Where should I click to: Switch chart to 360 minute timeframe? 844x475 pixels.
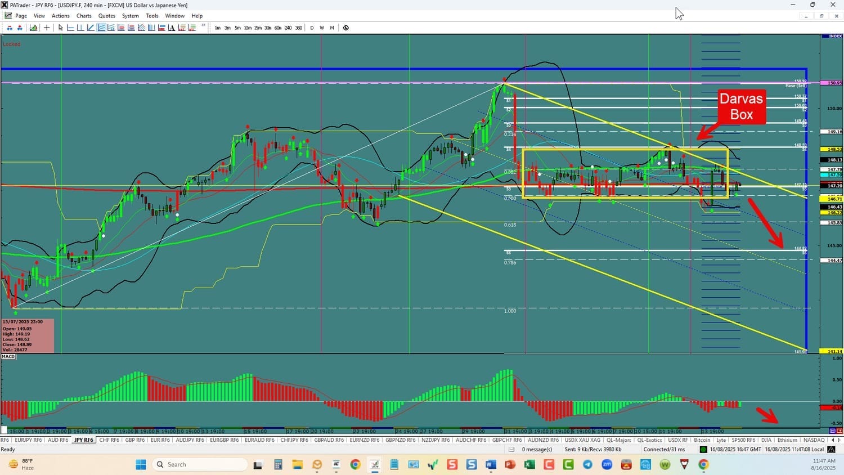[298, 28]
